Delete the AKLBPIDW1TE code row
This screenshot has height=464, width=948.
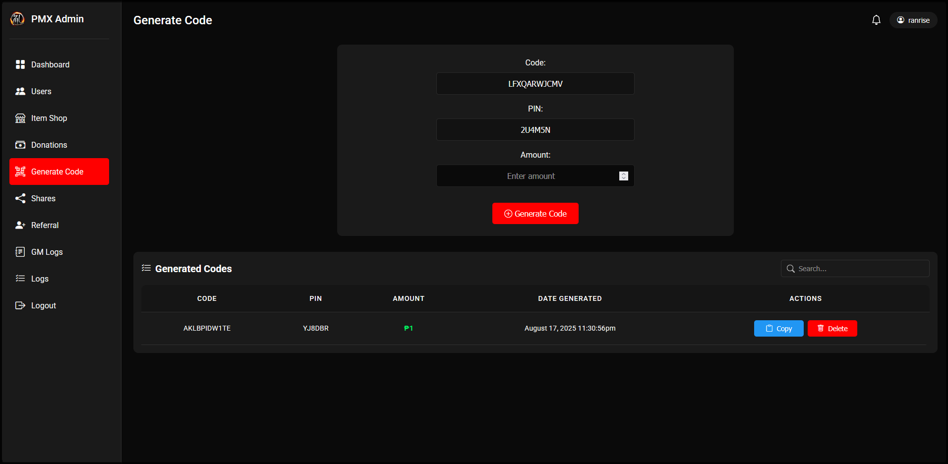point(832,328)
